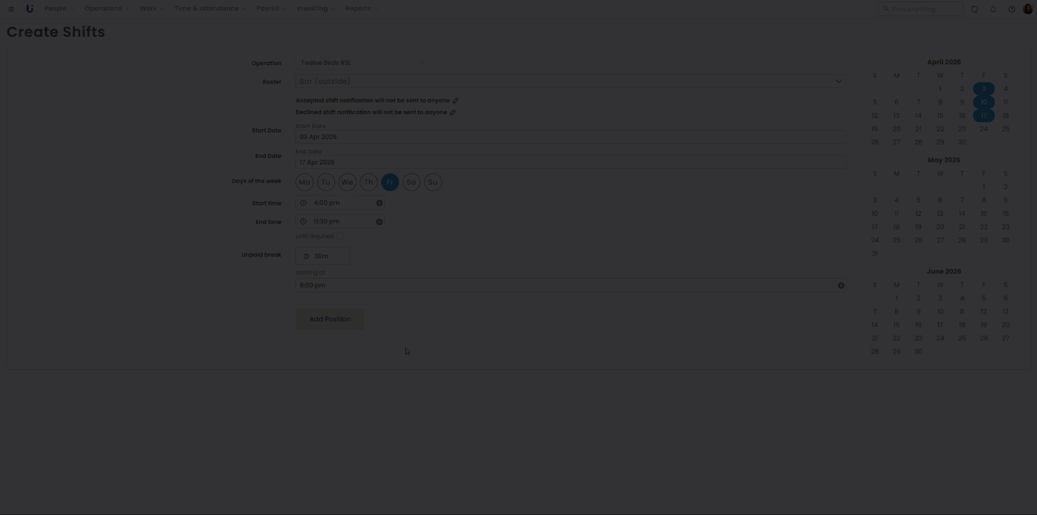
Task: Open the notifications bell
Action: point(993,9)
